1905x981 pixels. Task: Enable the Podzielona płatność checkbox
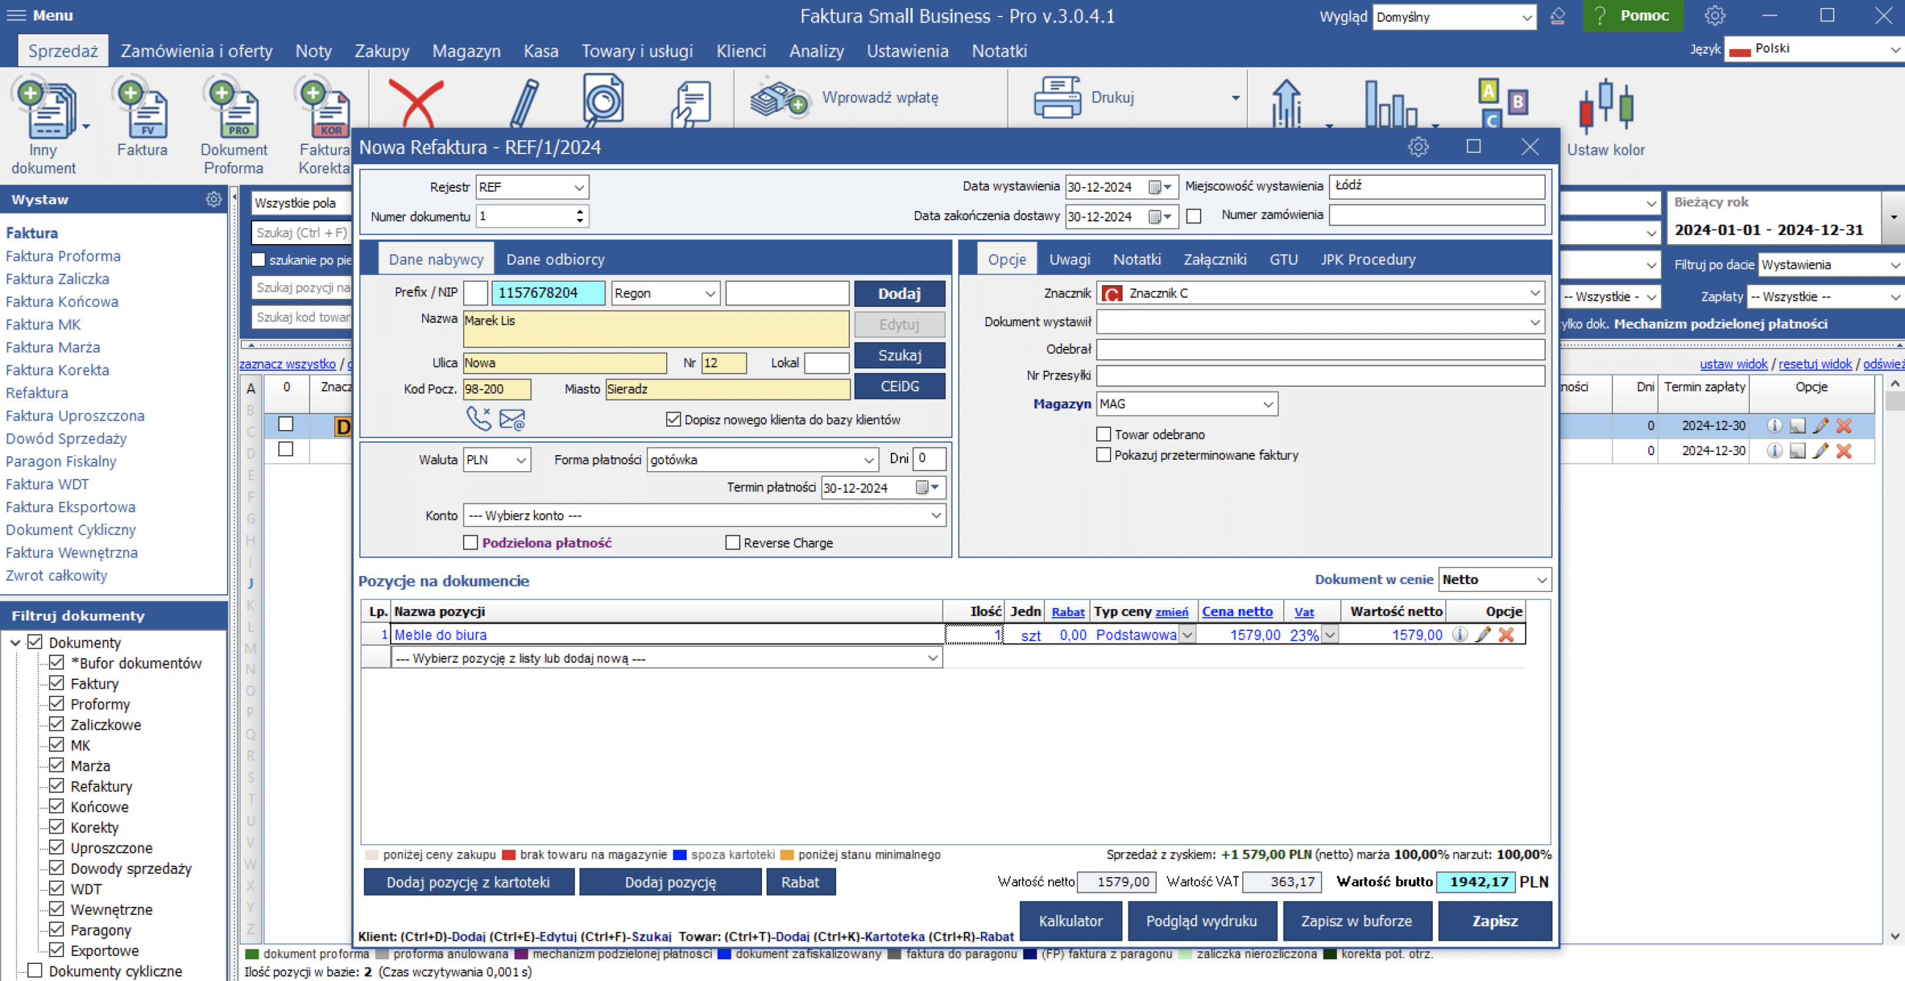pos(471,543)
